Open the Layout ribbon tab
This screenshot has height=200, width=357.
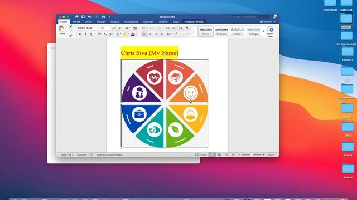(115, 22)
